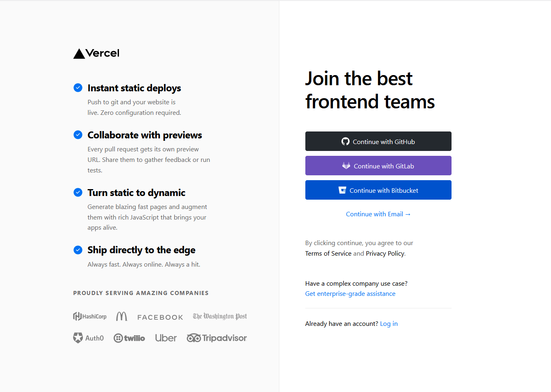This screenshot has height=392, width=551.
Task: Click checkmark beside Collaborate with previews
Action: point(78,135)
